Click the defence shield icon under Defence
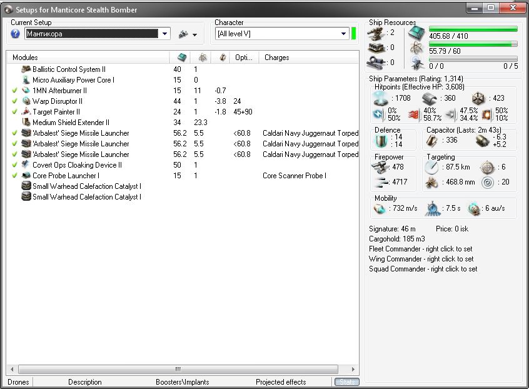 pyautogui.click(x=381, y=140)
